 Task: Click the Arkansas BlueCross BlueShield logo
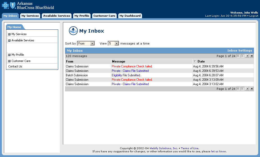28,5
